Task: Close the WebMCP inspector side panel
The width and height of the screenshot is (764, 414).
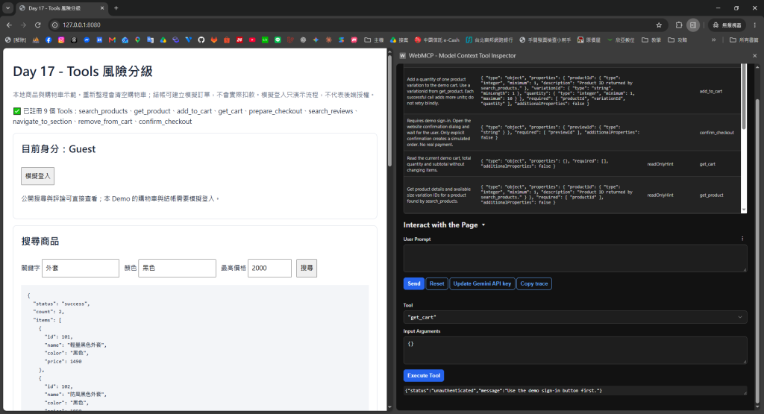Action: pos(755,55)
